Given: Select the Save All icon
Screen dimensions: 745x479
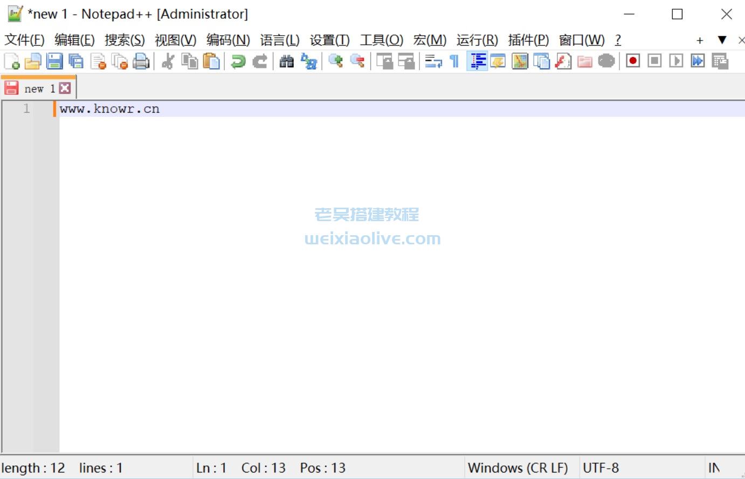Looking at the screenshot, I should (x=75, y=61).
